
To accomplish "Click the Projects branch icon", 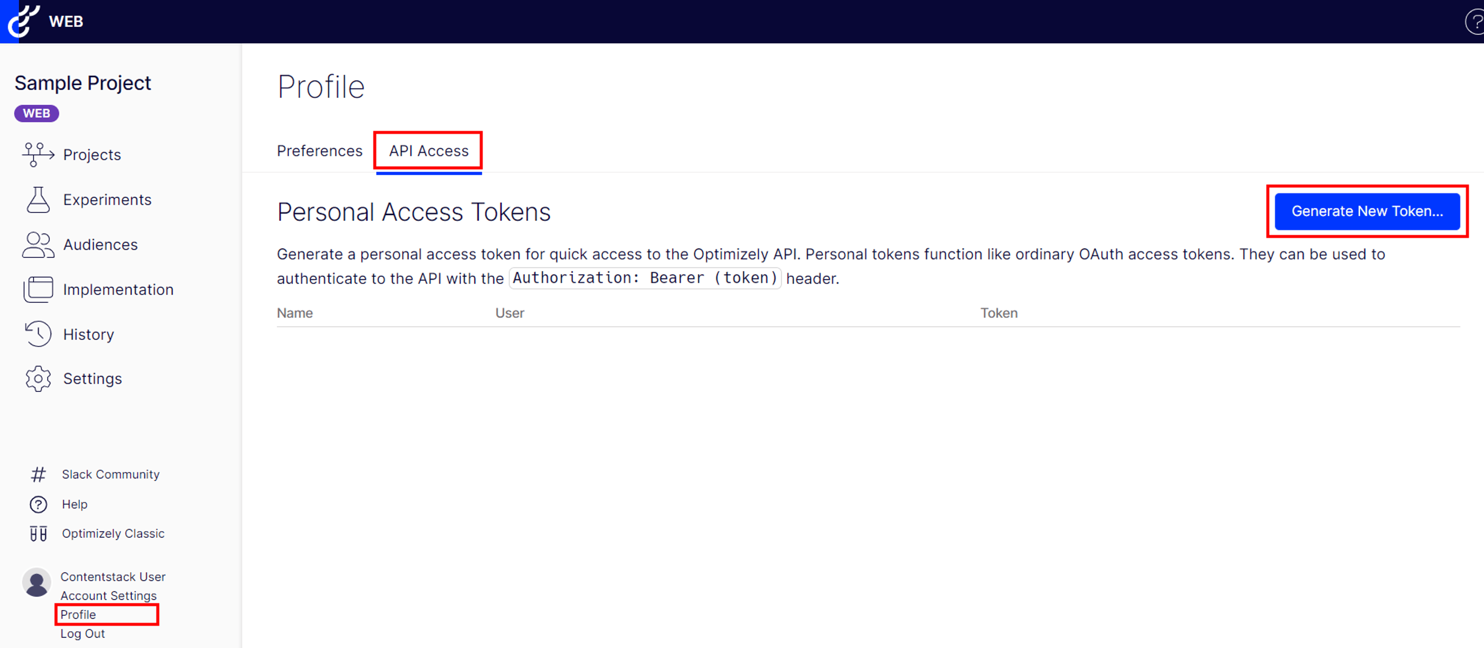I will (38, 155).
